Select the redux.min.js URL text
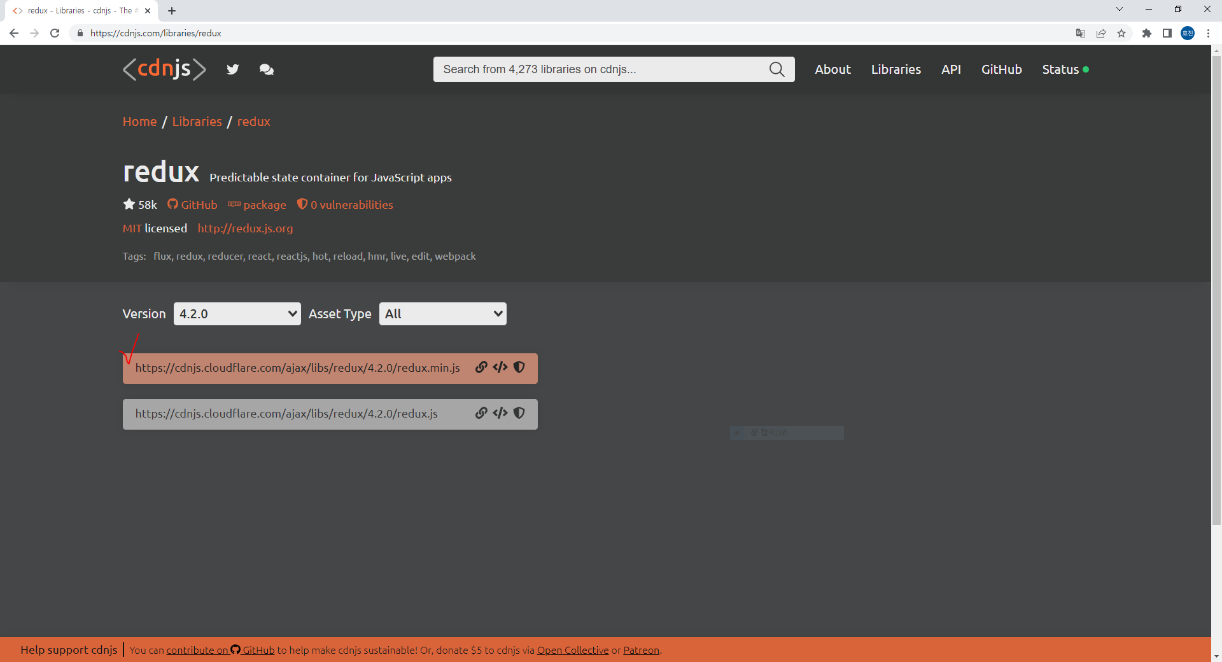1222x662 pixels. (297, 367)
